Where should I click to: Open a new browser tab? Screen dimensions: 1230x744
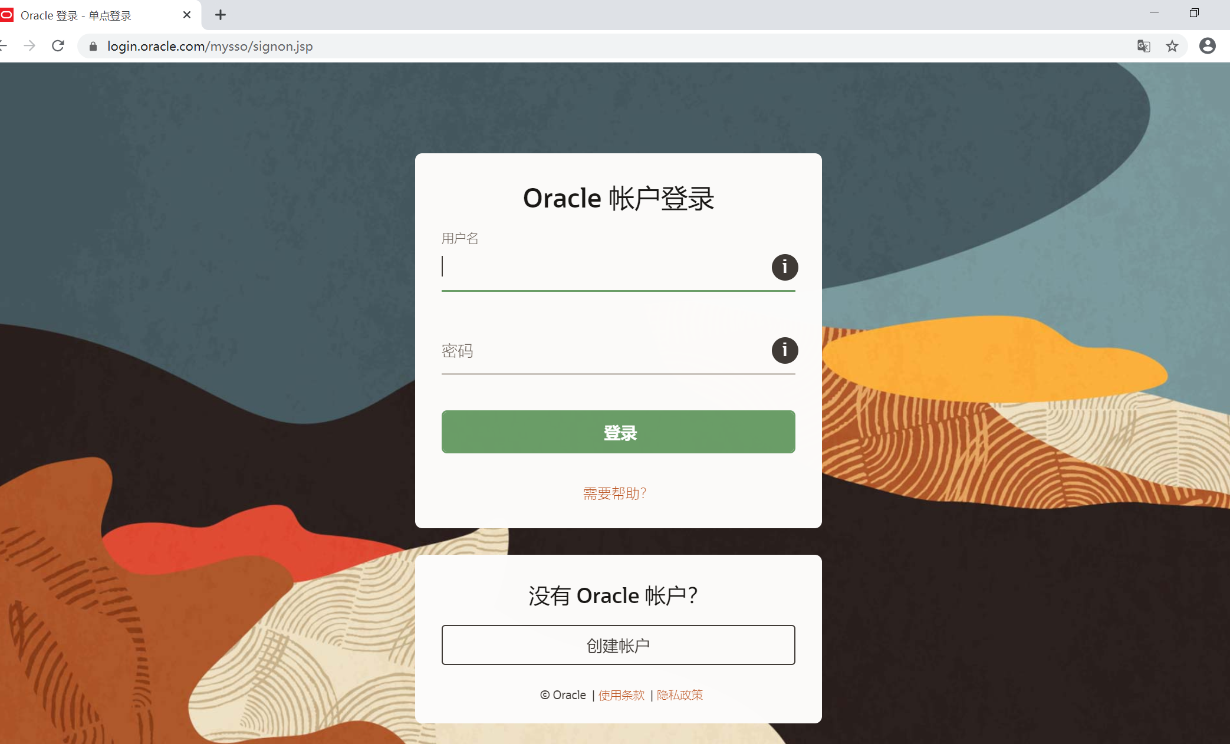tap(221, 15)
